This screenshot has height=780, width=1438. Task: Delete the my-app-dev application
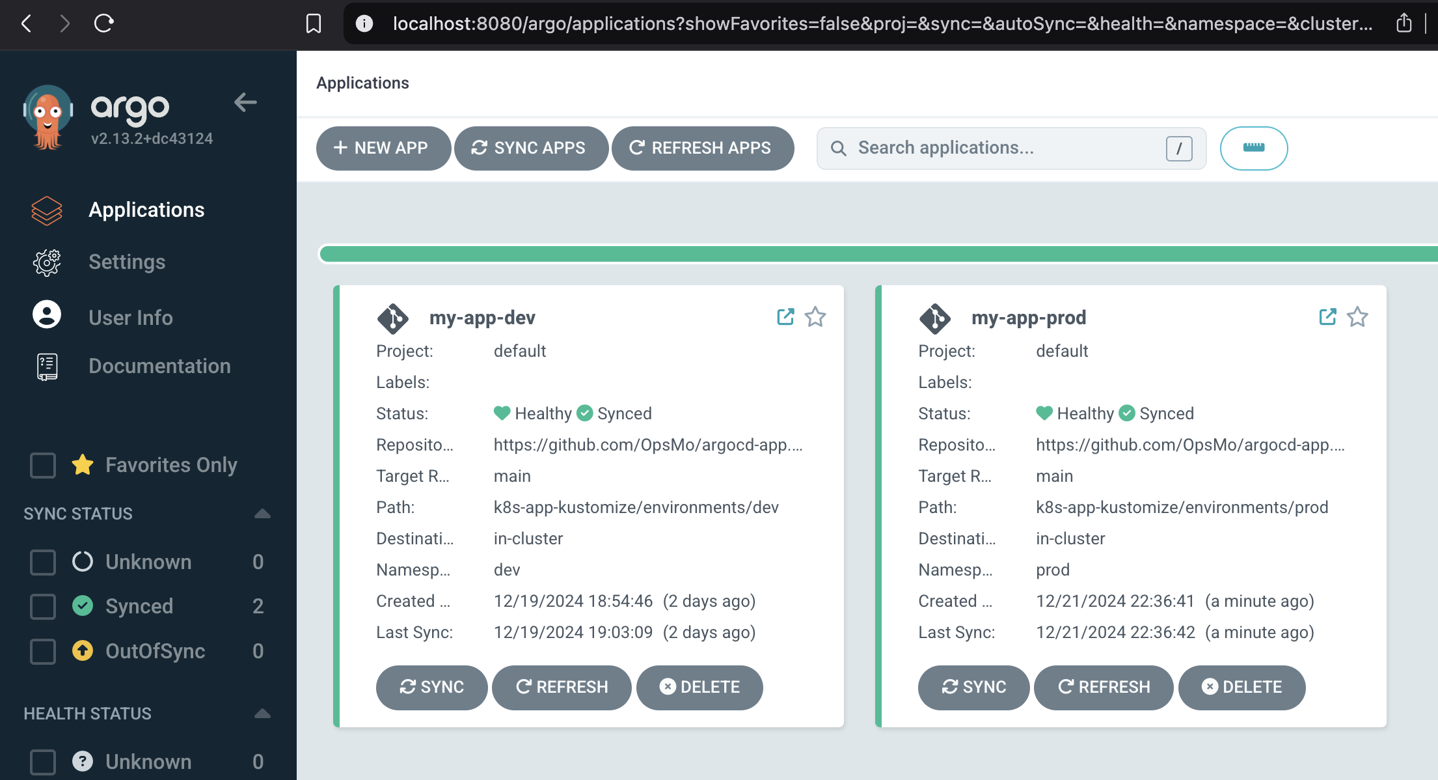tap(699, 688)
